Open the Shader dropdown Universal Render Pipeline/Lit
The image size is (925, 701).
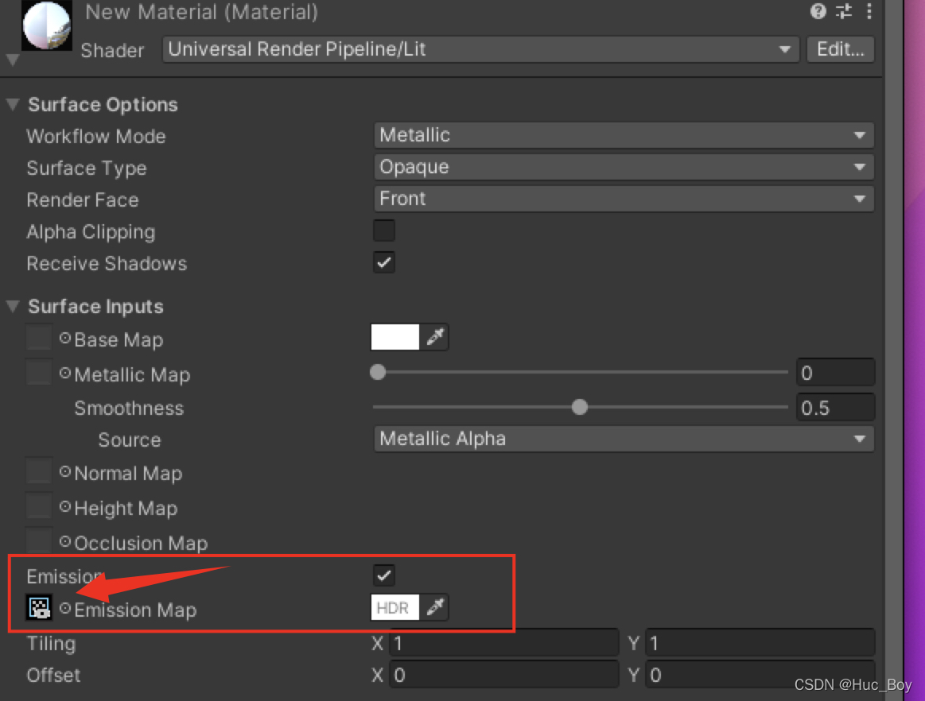coord(480,49)
